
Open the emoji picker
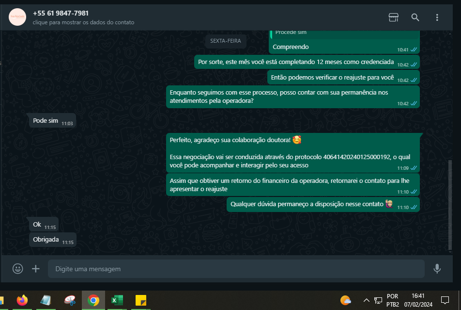[x=17, y=269]
